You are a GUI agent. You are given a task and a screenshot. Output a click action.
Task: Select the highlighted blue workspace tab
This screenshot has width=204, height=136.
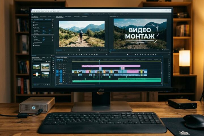click(x=87, y=14)
